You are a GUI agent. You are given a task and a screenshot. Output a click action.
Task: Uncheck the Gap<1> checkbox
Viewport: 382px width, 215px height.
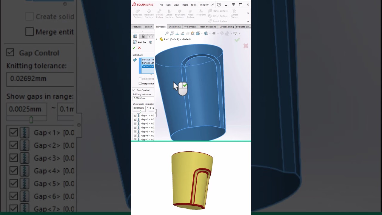coord(135,115)
